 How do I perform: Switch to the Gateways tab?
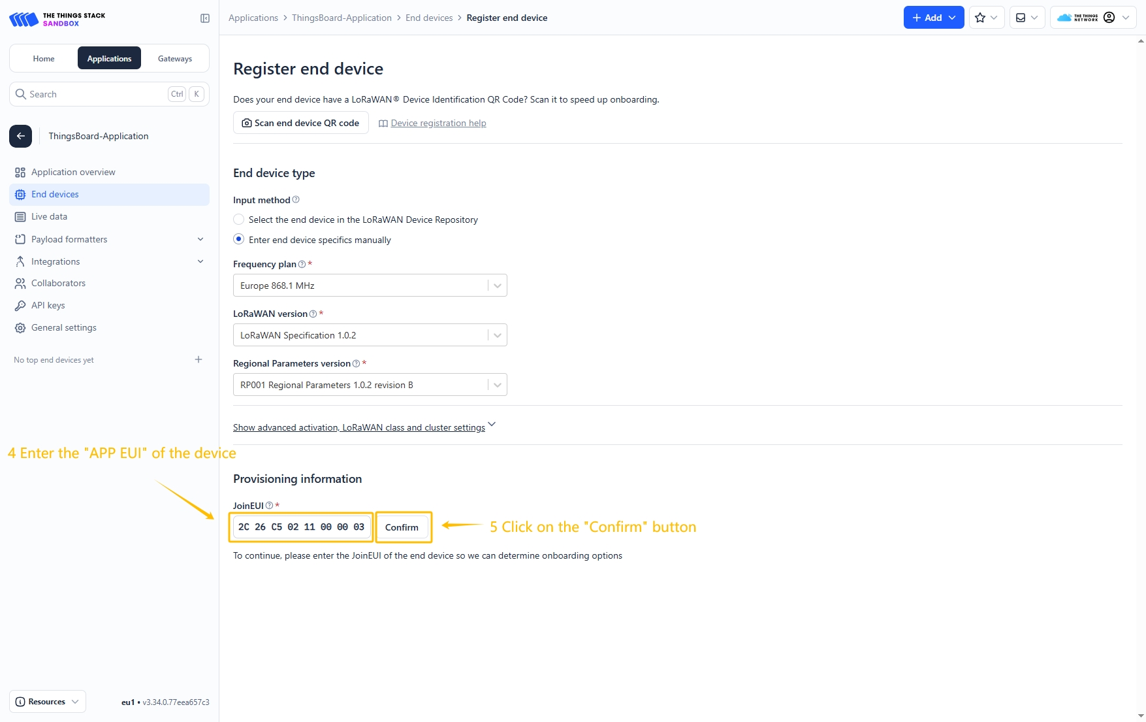pos(175,58)
